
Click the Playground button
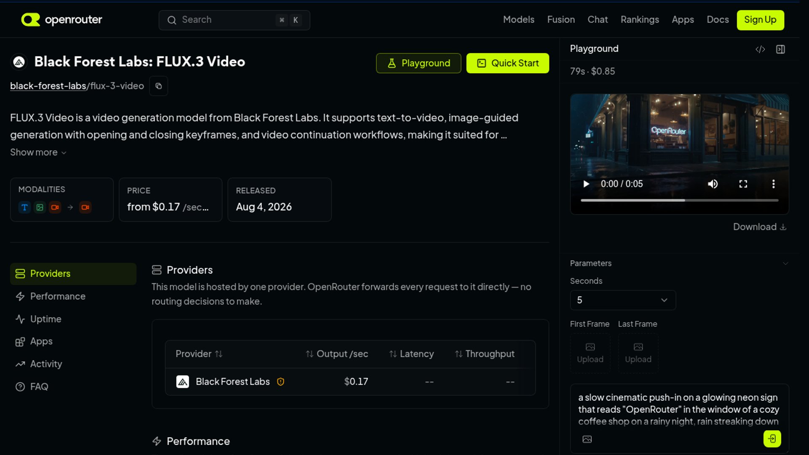click(x=418, y=63)
